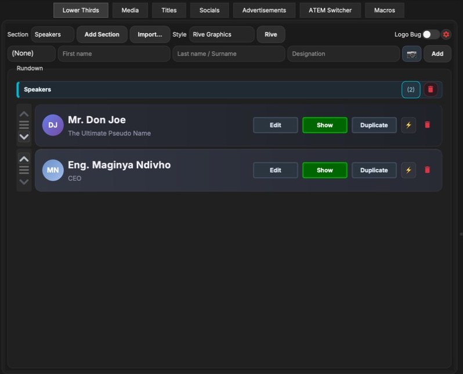Image resolution: width=463 pixels, height=374 pixels.
Task: Move Mr. Don Joe up with arrow
Action: pyautogui.click(x=24, y=114)
